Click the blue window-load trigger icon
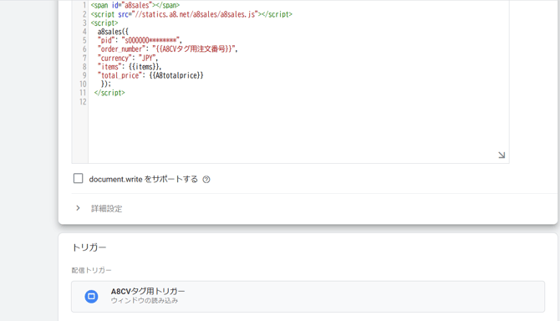The image size is (560, 321). (x=91, y=297)
